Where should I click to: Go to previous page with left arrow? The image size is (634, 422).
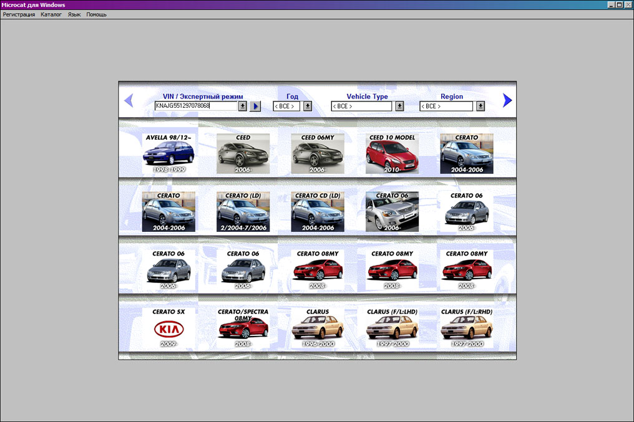pos(129,100)
